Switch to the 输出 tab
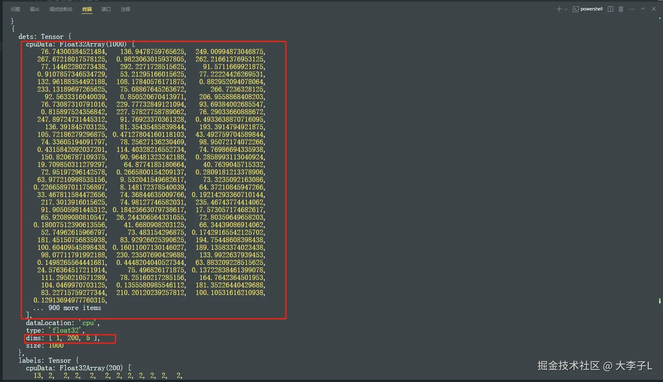This screenshot has width=663, height=382. [x=35, y=9]
